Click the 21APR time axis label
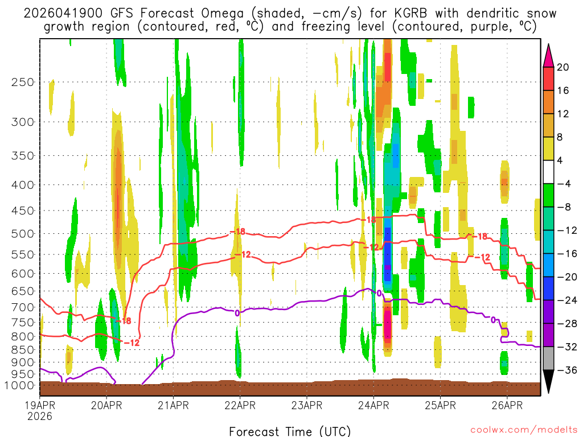The width and height of the screenshot is (583, 437). pyautogui.click(x=173, y=405)
